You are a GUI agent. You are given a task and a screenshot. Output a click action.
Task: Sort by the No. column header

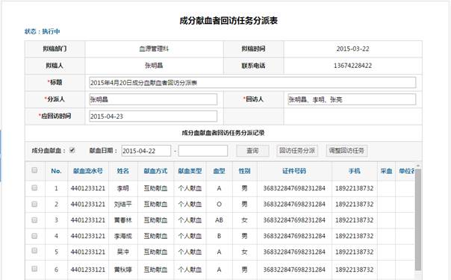[56, 171]
